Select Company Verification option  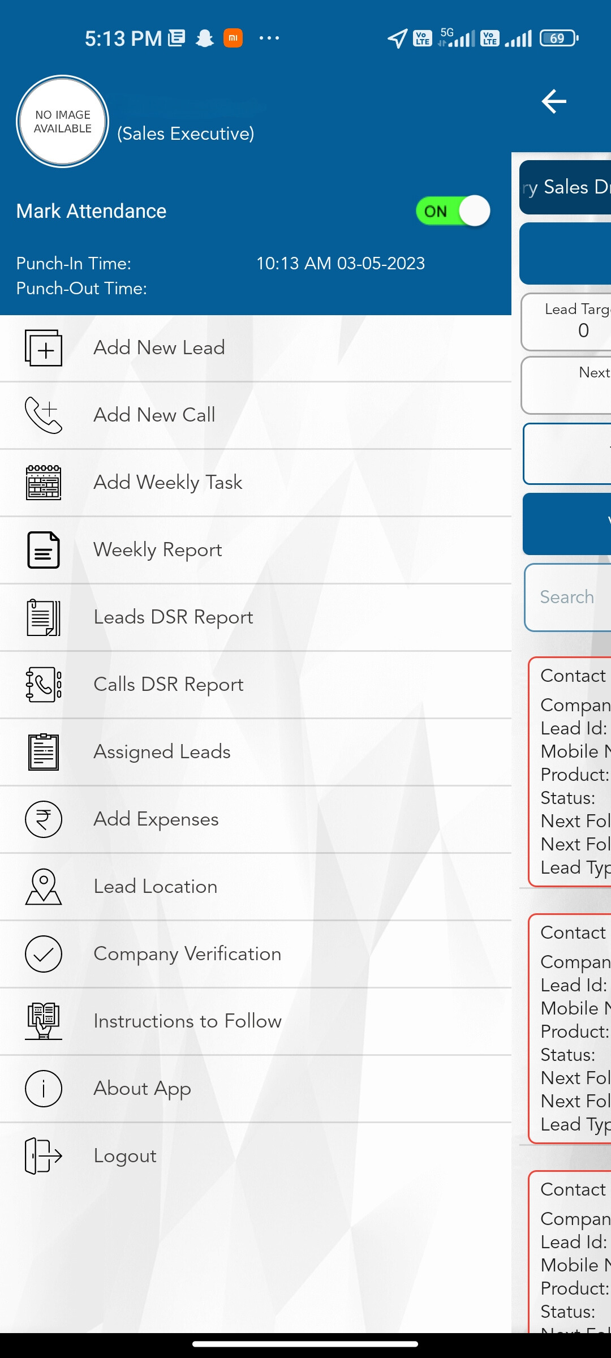point(256,954)
